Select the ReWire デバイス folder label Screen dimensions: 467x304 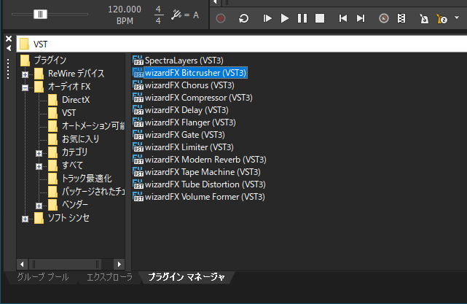coord(76,74)
